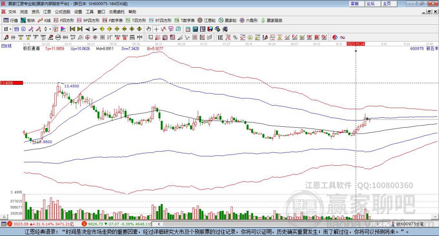
Task: Select the zigzag wave line tool
Action: 188,37
